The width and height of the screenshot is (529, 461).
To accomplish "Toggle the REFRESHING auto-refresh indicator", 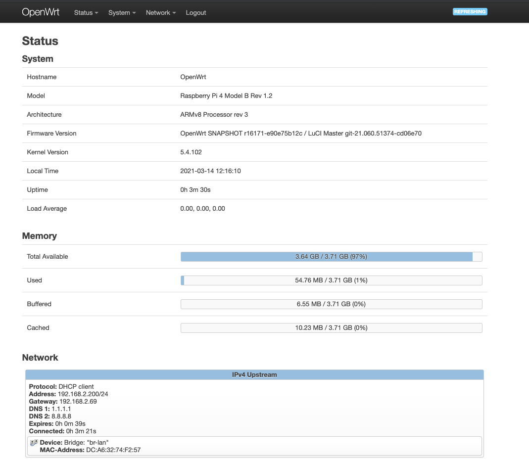I will (x=469, y=11).
